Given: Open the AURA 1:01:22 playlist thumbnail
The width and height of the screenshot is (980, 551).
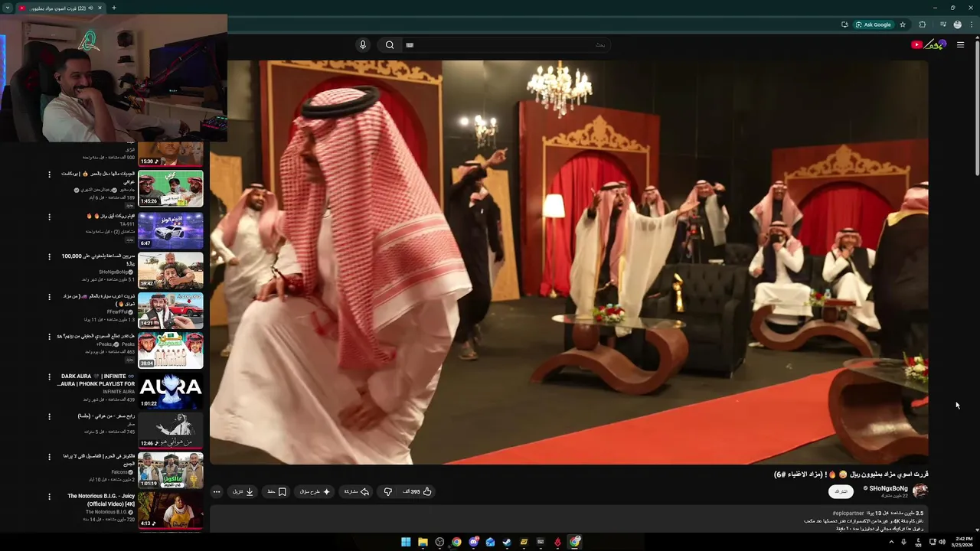Looking at the screenshot, I should click(x=171, y=390).
